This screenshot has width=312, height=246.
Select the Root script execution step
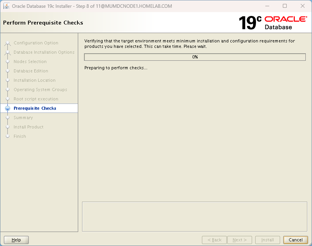[36, 99]
